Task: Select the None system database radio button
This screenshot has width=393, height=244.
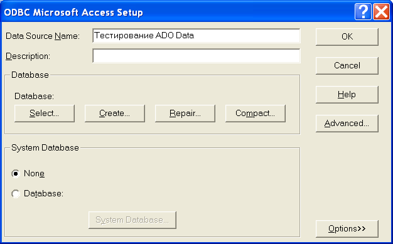Action: 16,174
